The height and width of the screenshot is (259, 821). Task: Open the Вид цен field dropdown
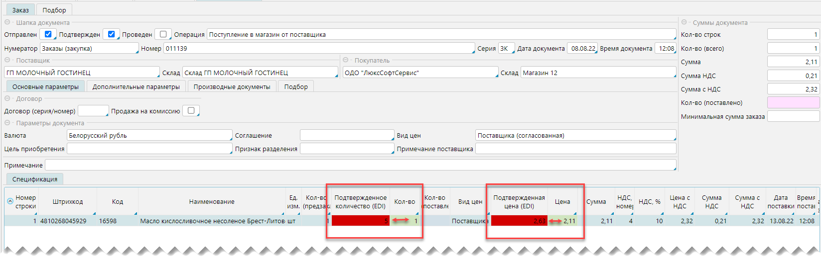(x=575, y=136)
